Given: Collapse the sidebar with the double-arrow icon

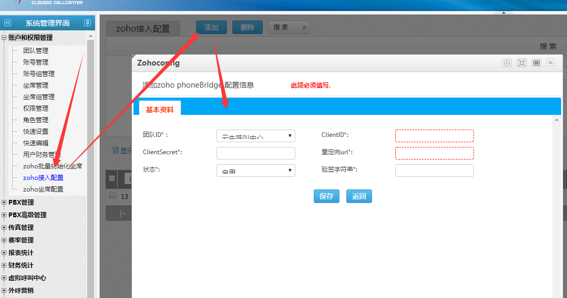Looking at the screenshot, I should coord(7,23).
